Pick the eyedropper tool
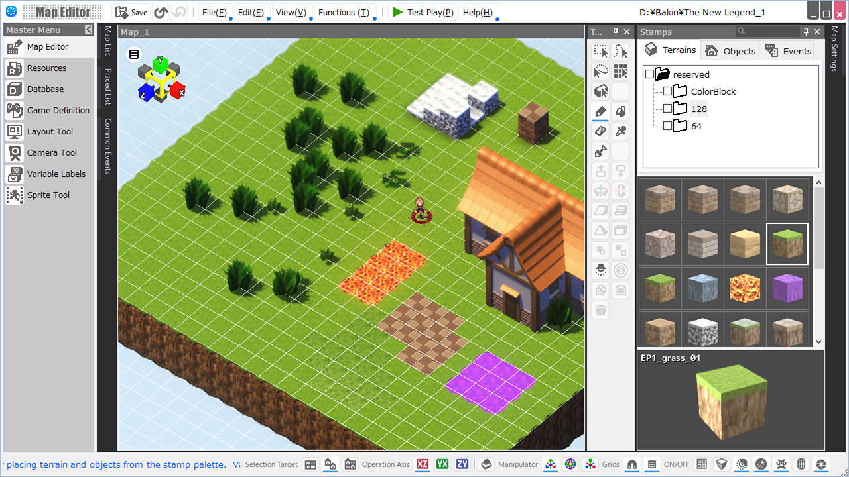The width and height of the screenshot is (849, 477). point(621,131)
